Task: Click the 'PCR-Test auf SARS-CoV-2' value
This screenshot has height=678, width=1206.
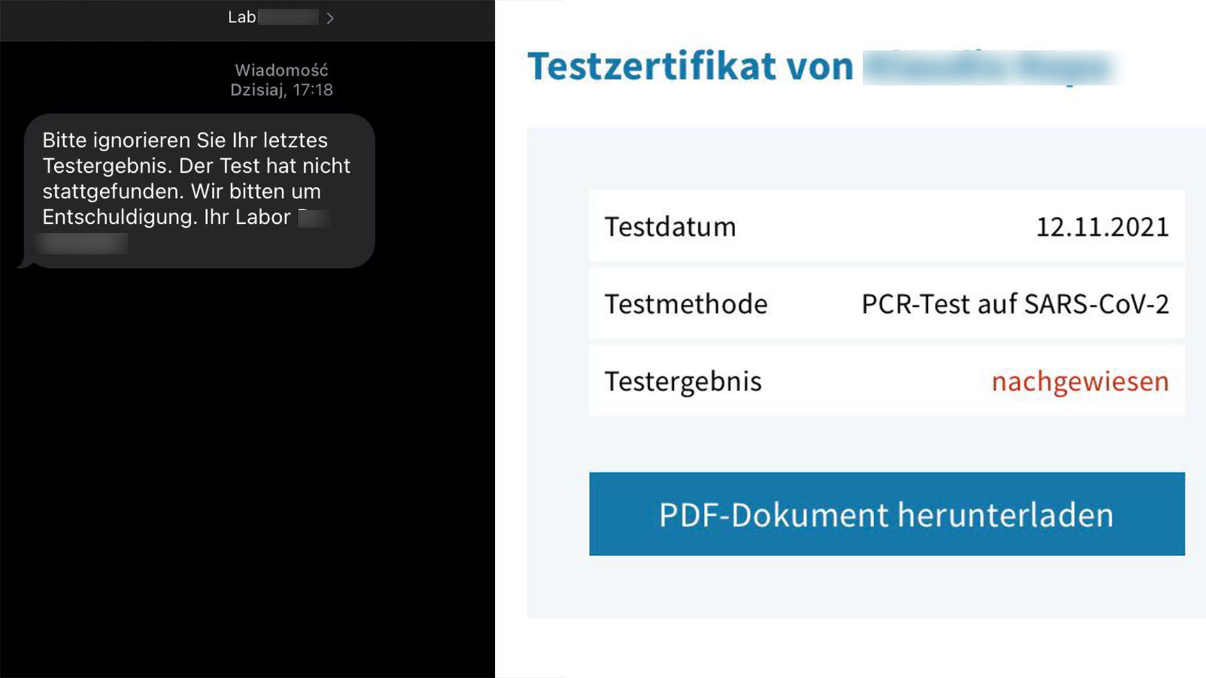Action: click(1015, 304)
